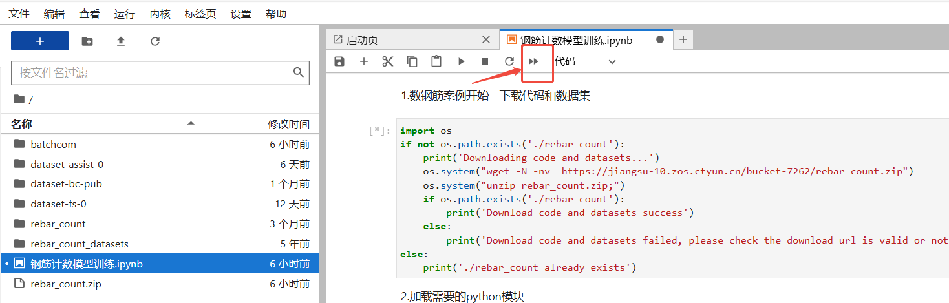Click the markdown heading 2.加载需要的python模块
The height and width of the screenshot is (303, 949).
pos(462,297)
